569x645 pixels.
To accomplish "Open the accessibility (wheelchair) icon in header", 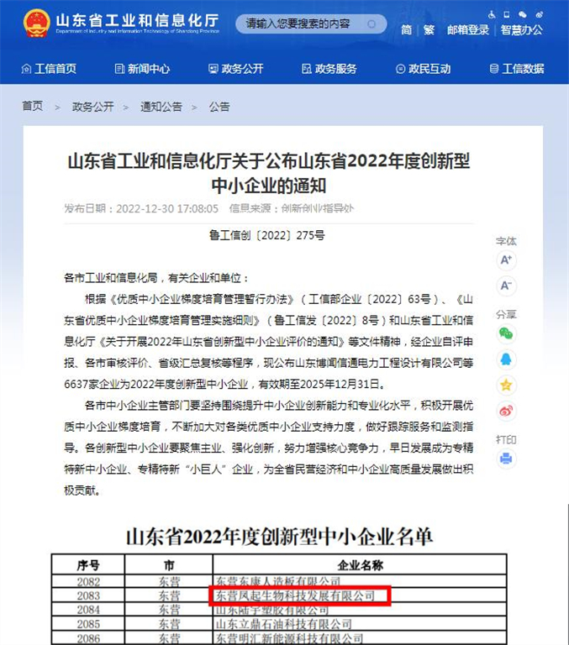I will pos(492,15).
